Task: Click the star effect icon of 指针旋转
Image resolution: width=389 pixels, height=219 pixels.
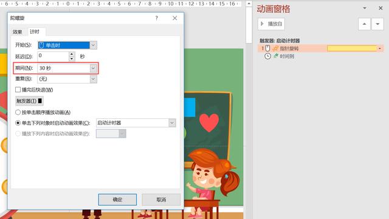Action: click(x=275, y=49)
